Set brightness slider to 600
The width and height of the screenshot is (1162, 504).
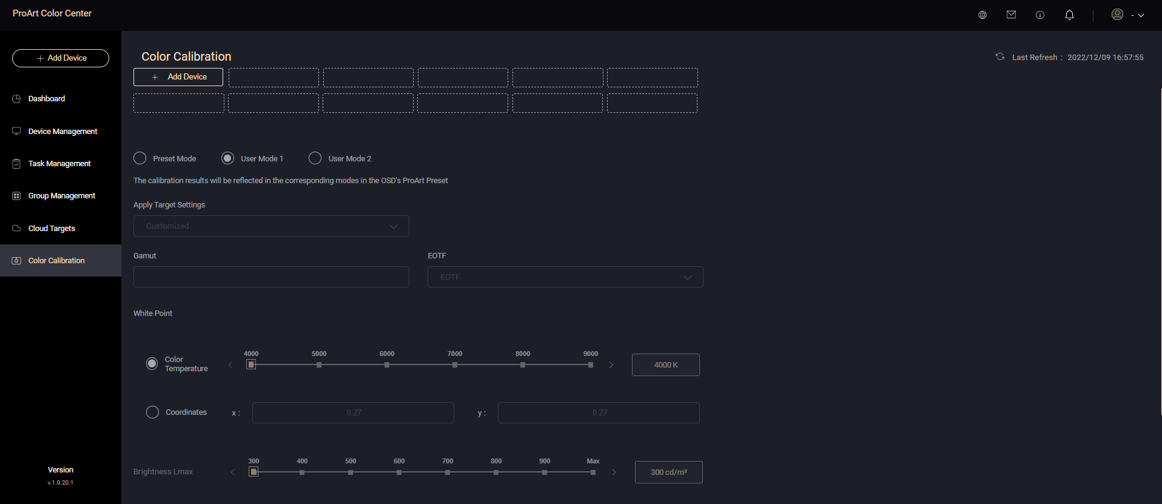(x=399, y=472)
